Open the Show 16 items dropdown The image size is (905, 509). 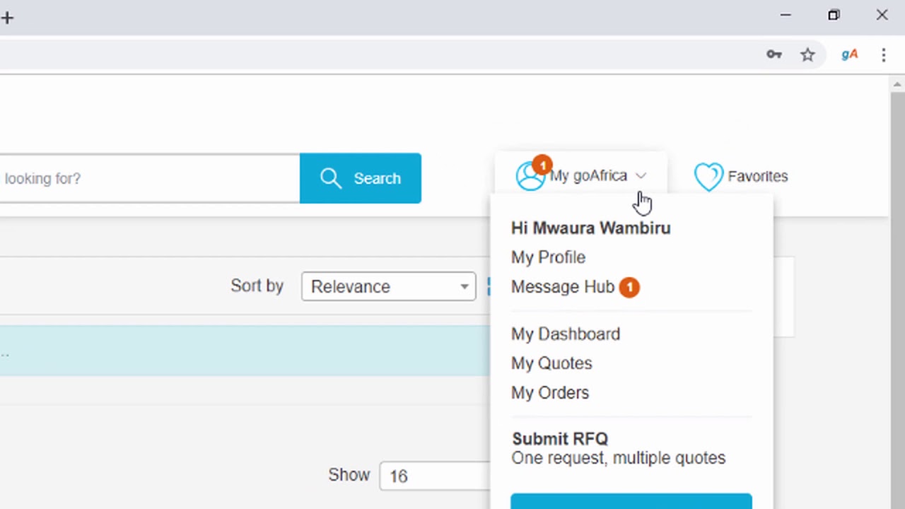(x=434, y=476)
